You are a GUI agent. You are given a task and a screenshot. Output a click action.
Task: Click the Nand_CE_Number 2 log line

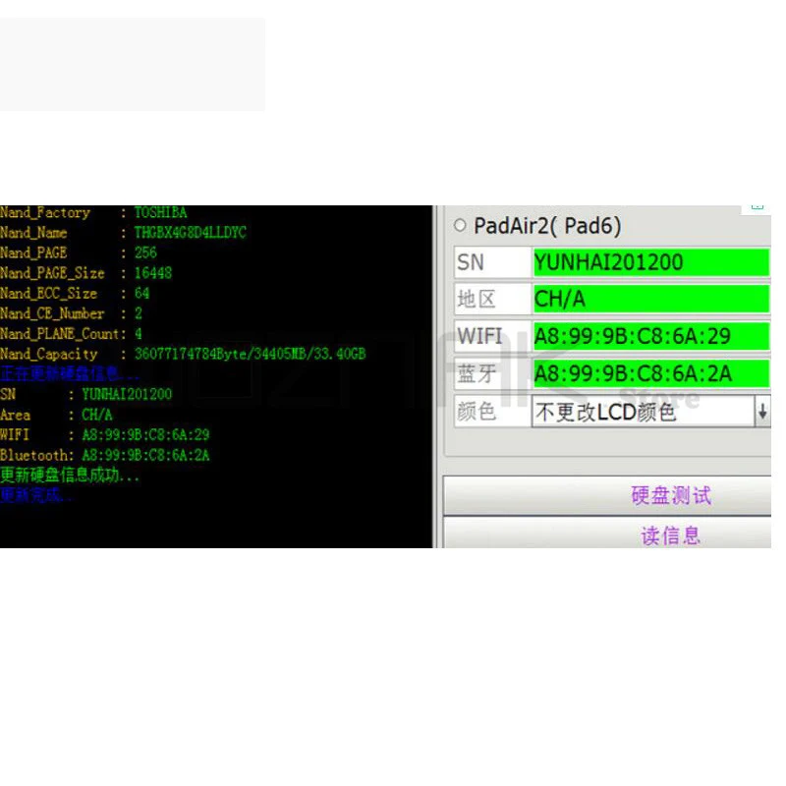tap(71, 313)
